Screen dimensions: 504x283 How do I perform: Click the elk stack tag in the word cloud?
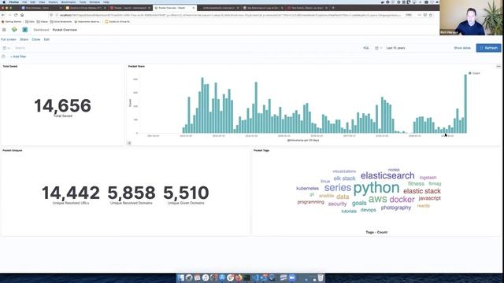pyautogui.click(x=344, y=178)
